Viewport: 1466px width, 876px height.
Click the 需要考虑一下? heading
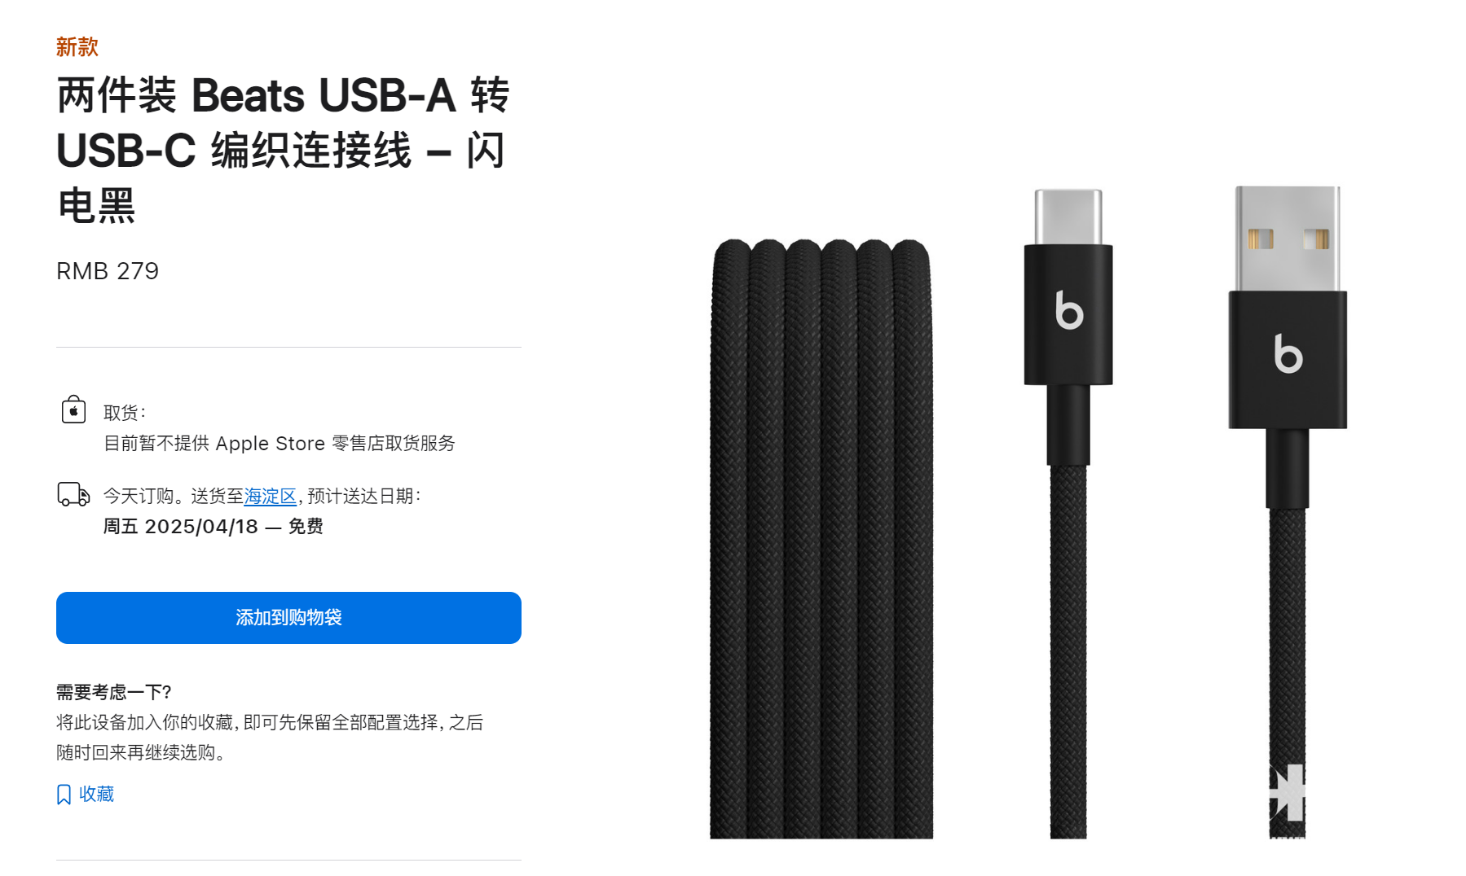point(114,692)
